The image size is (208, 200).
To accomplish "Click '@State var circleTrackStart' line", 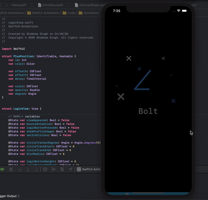I will tap(41, 146).
